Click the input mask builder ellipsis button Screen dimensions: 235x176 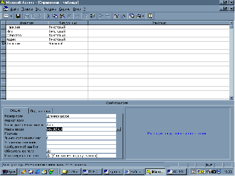(x=118, y=129)
